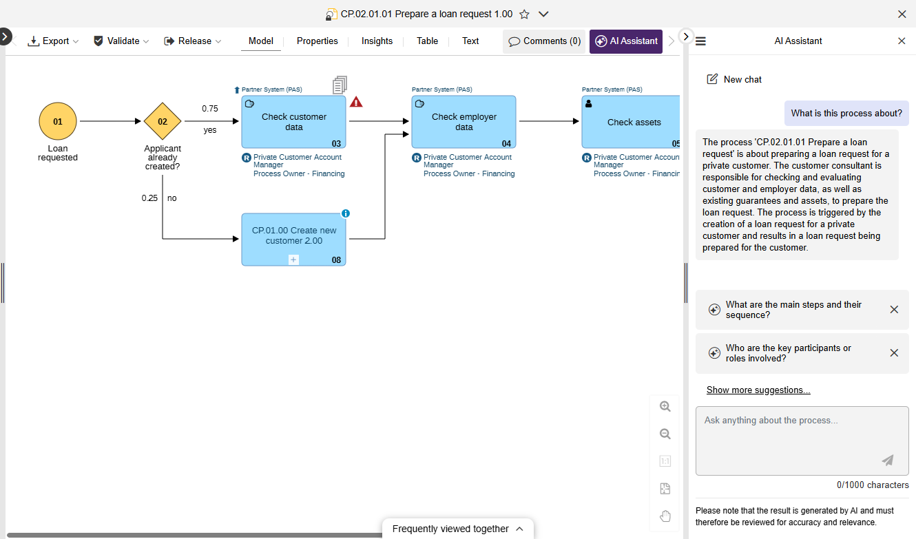This screenshot has height=539, width=916.
Task: Click the zoom out icon on the canvas
Action: (x=665, y=434)
